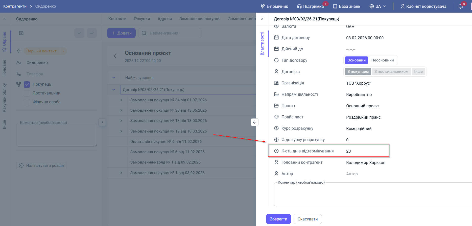Click the Дата договору calendar icon
This screenshot has height=226, width=472.
coord(276,38)
